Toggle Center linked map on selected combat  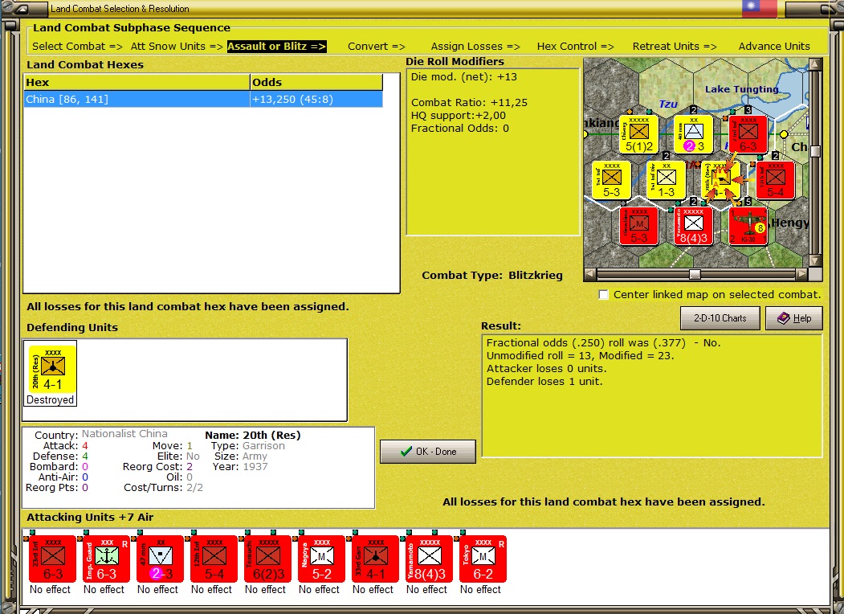604,295
